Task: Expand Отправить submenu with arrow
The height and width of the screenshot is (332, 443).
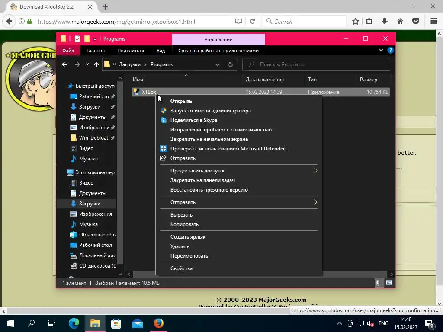Action: click(239, 202)
